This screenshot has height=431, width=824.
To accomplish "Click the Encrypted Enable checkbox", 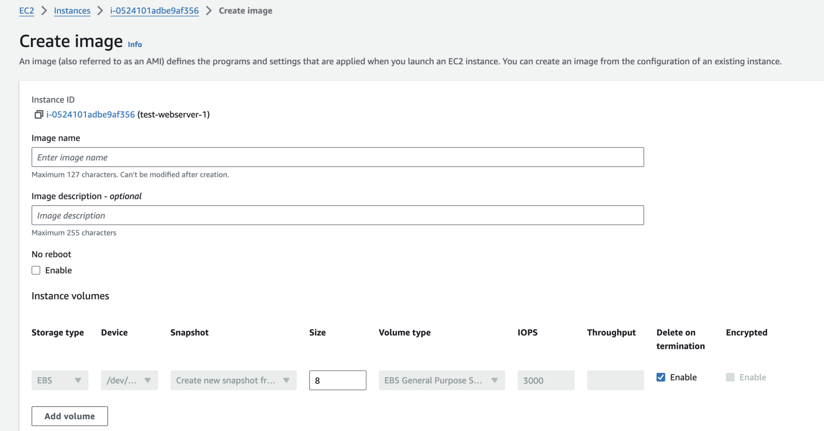I will pos(730,377).
